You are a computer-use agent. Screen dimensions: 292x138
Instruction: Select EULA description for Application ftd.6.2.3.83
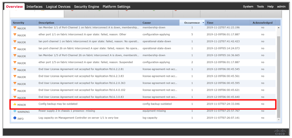click(x=81, y=76)
